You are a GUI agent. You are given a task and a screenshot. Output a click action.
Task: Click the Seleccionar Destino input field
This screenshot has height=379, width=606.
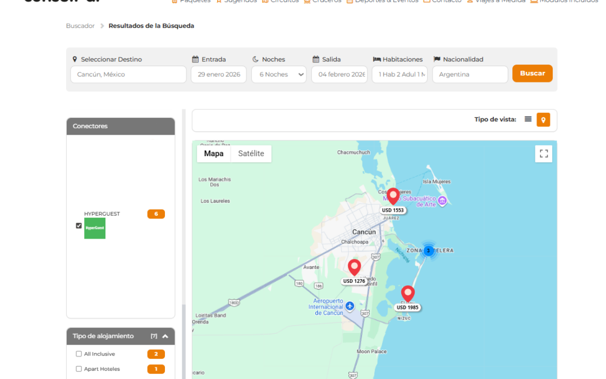point(128,75)
